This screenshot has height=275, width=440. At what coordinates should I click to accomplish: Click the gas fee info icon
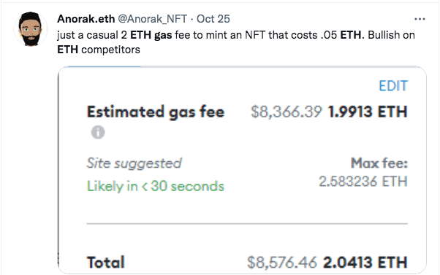tap(98, 132)
